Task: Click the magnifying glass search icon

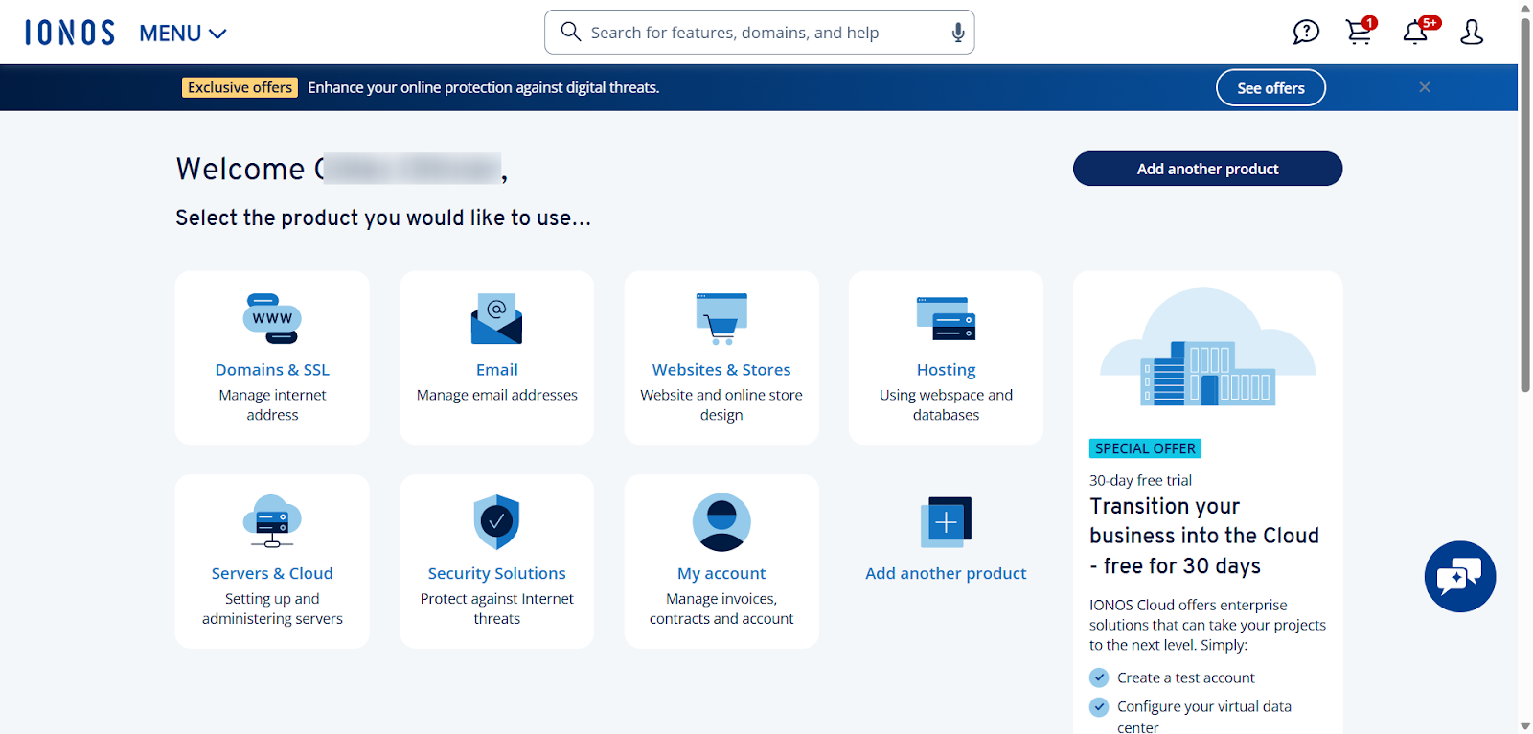Action: [x=571, y=32]
